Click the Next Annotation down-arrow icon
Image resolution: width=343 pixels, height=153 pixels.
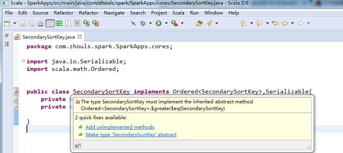(242, 23)
